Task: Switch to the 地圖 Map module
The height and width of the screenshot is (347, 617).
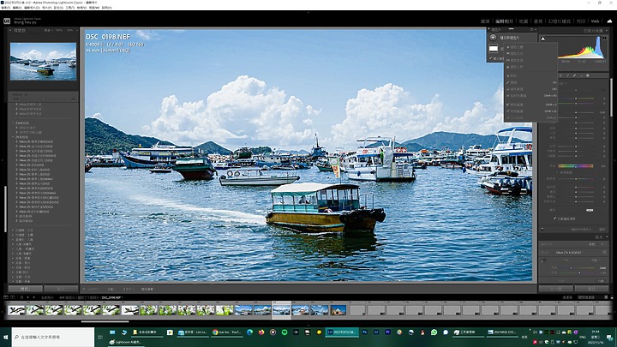Action: (524, 21)
